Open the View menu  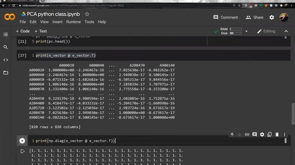pyautogui.click(x=44, y=22)
